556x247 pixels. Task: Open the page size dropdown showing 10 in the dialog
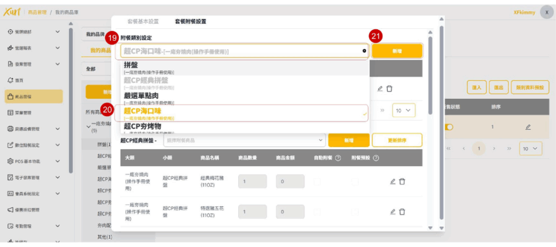tap(403, 110)
